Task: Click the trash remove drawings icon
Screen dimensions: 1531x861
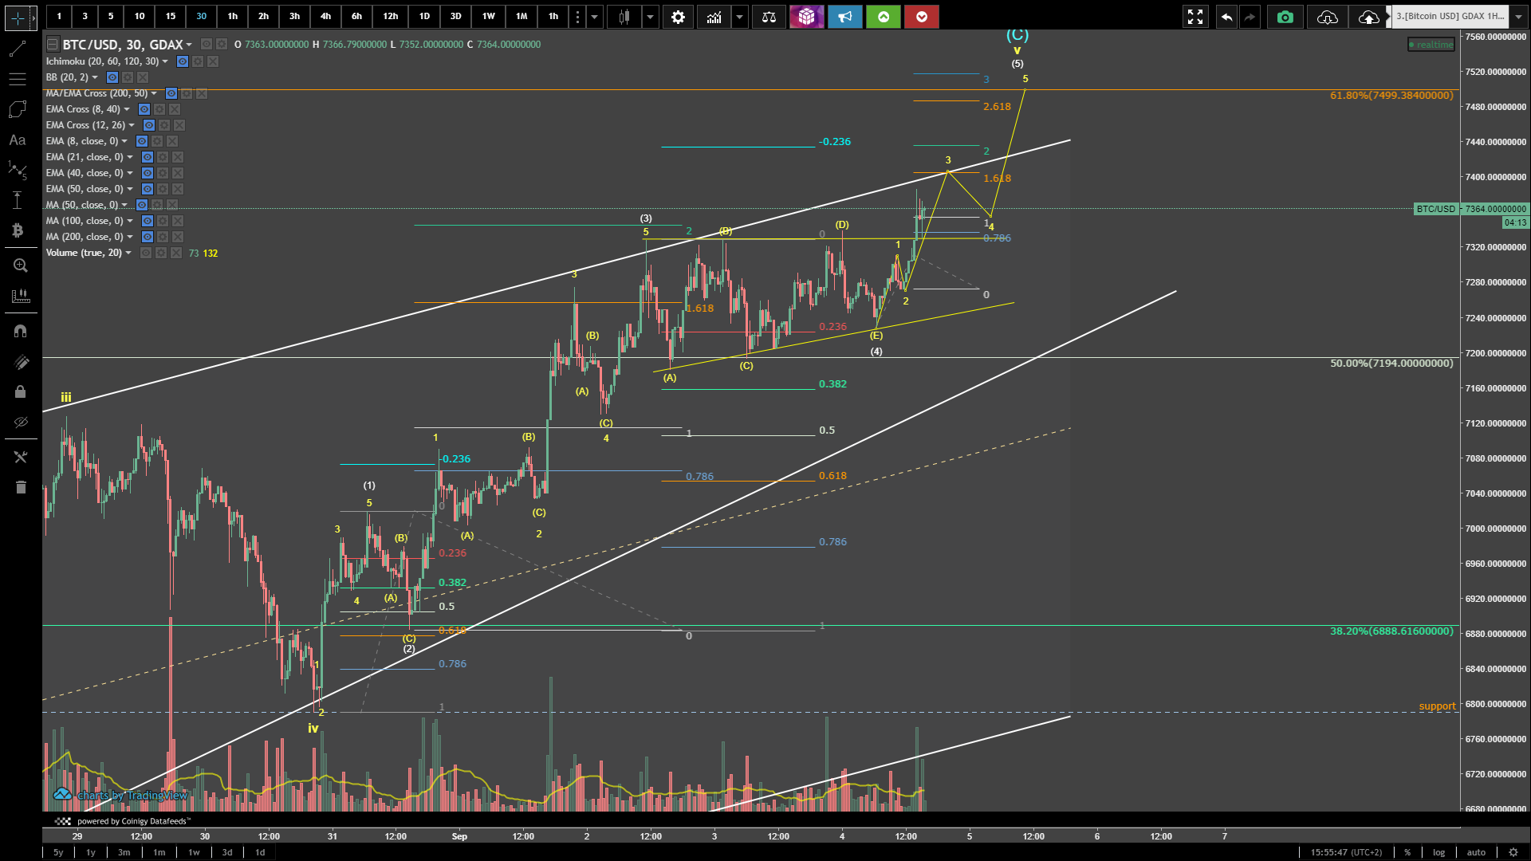Action: [21, 487]
